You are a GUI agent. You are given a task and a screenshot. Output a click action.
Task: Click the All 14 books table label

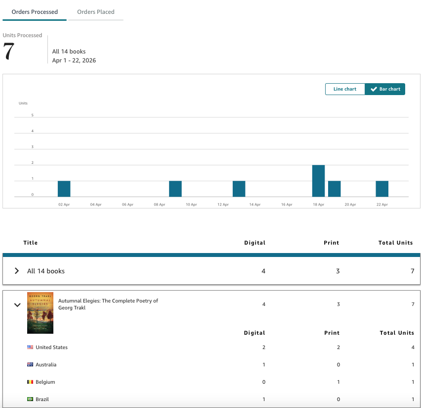(46, 271)
